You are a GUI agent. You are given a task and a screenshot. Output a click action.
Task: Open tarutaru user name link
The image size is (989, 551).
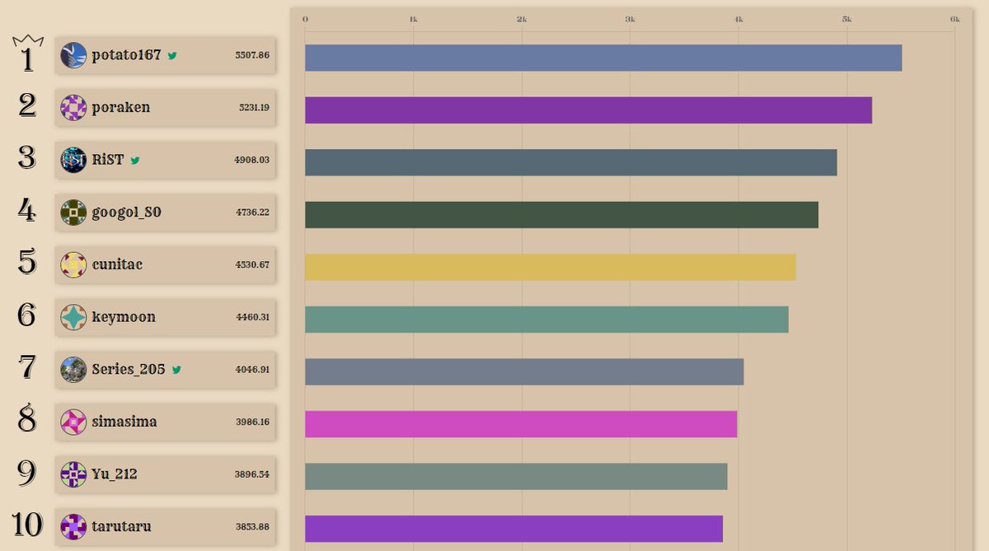pyautogui.click(x=121, y=526)
